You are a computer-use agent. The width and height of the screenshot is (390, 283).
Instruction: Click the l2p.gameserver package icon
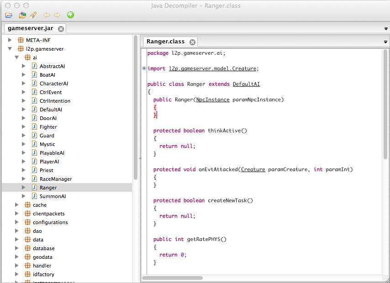click(x=21, y=49)
